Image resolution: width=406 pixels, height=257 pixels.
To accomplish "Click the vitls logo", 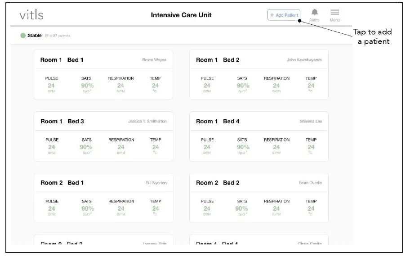I will pos(31,15).
